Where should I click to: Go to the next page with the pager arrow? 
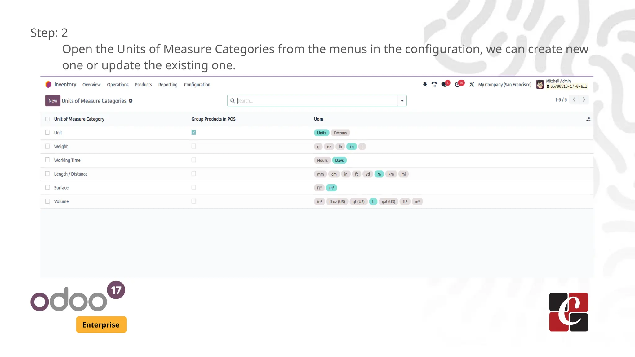[x=584, y=99]
